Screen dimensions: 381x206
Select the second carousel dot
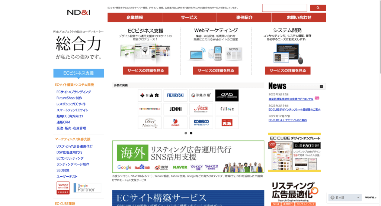[x=191, y=133]
